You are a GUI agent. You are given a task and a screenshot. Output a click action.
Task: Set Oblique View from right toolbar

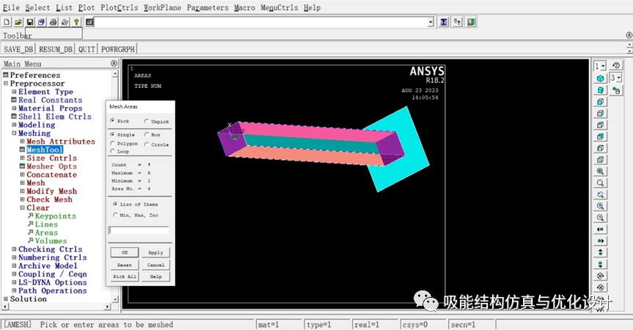[600, 90]
